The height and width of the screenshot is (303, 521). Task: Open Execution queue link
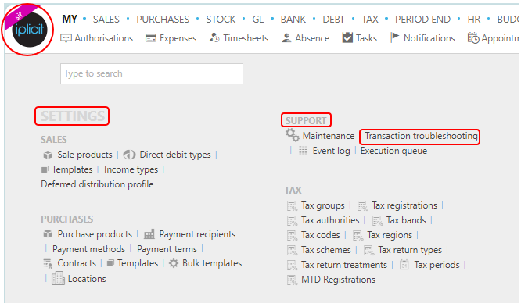pyautogui.click(x=393, y=151)
